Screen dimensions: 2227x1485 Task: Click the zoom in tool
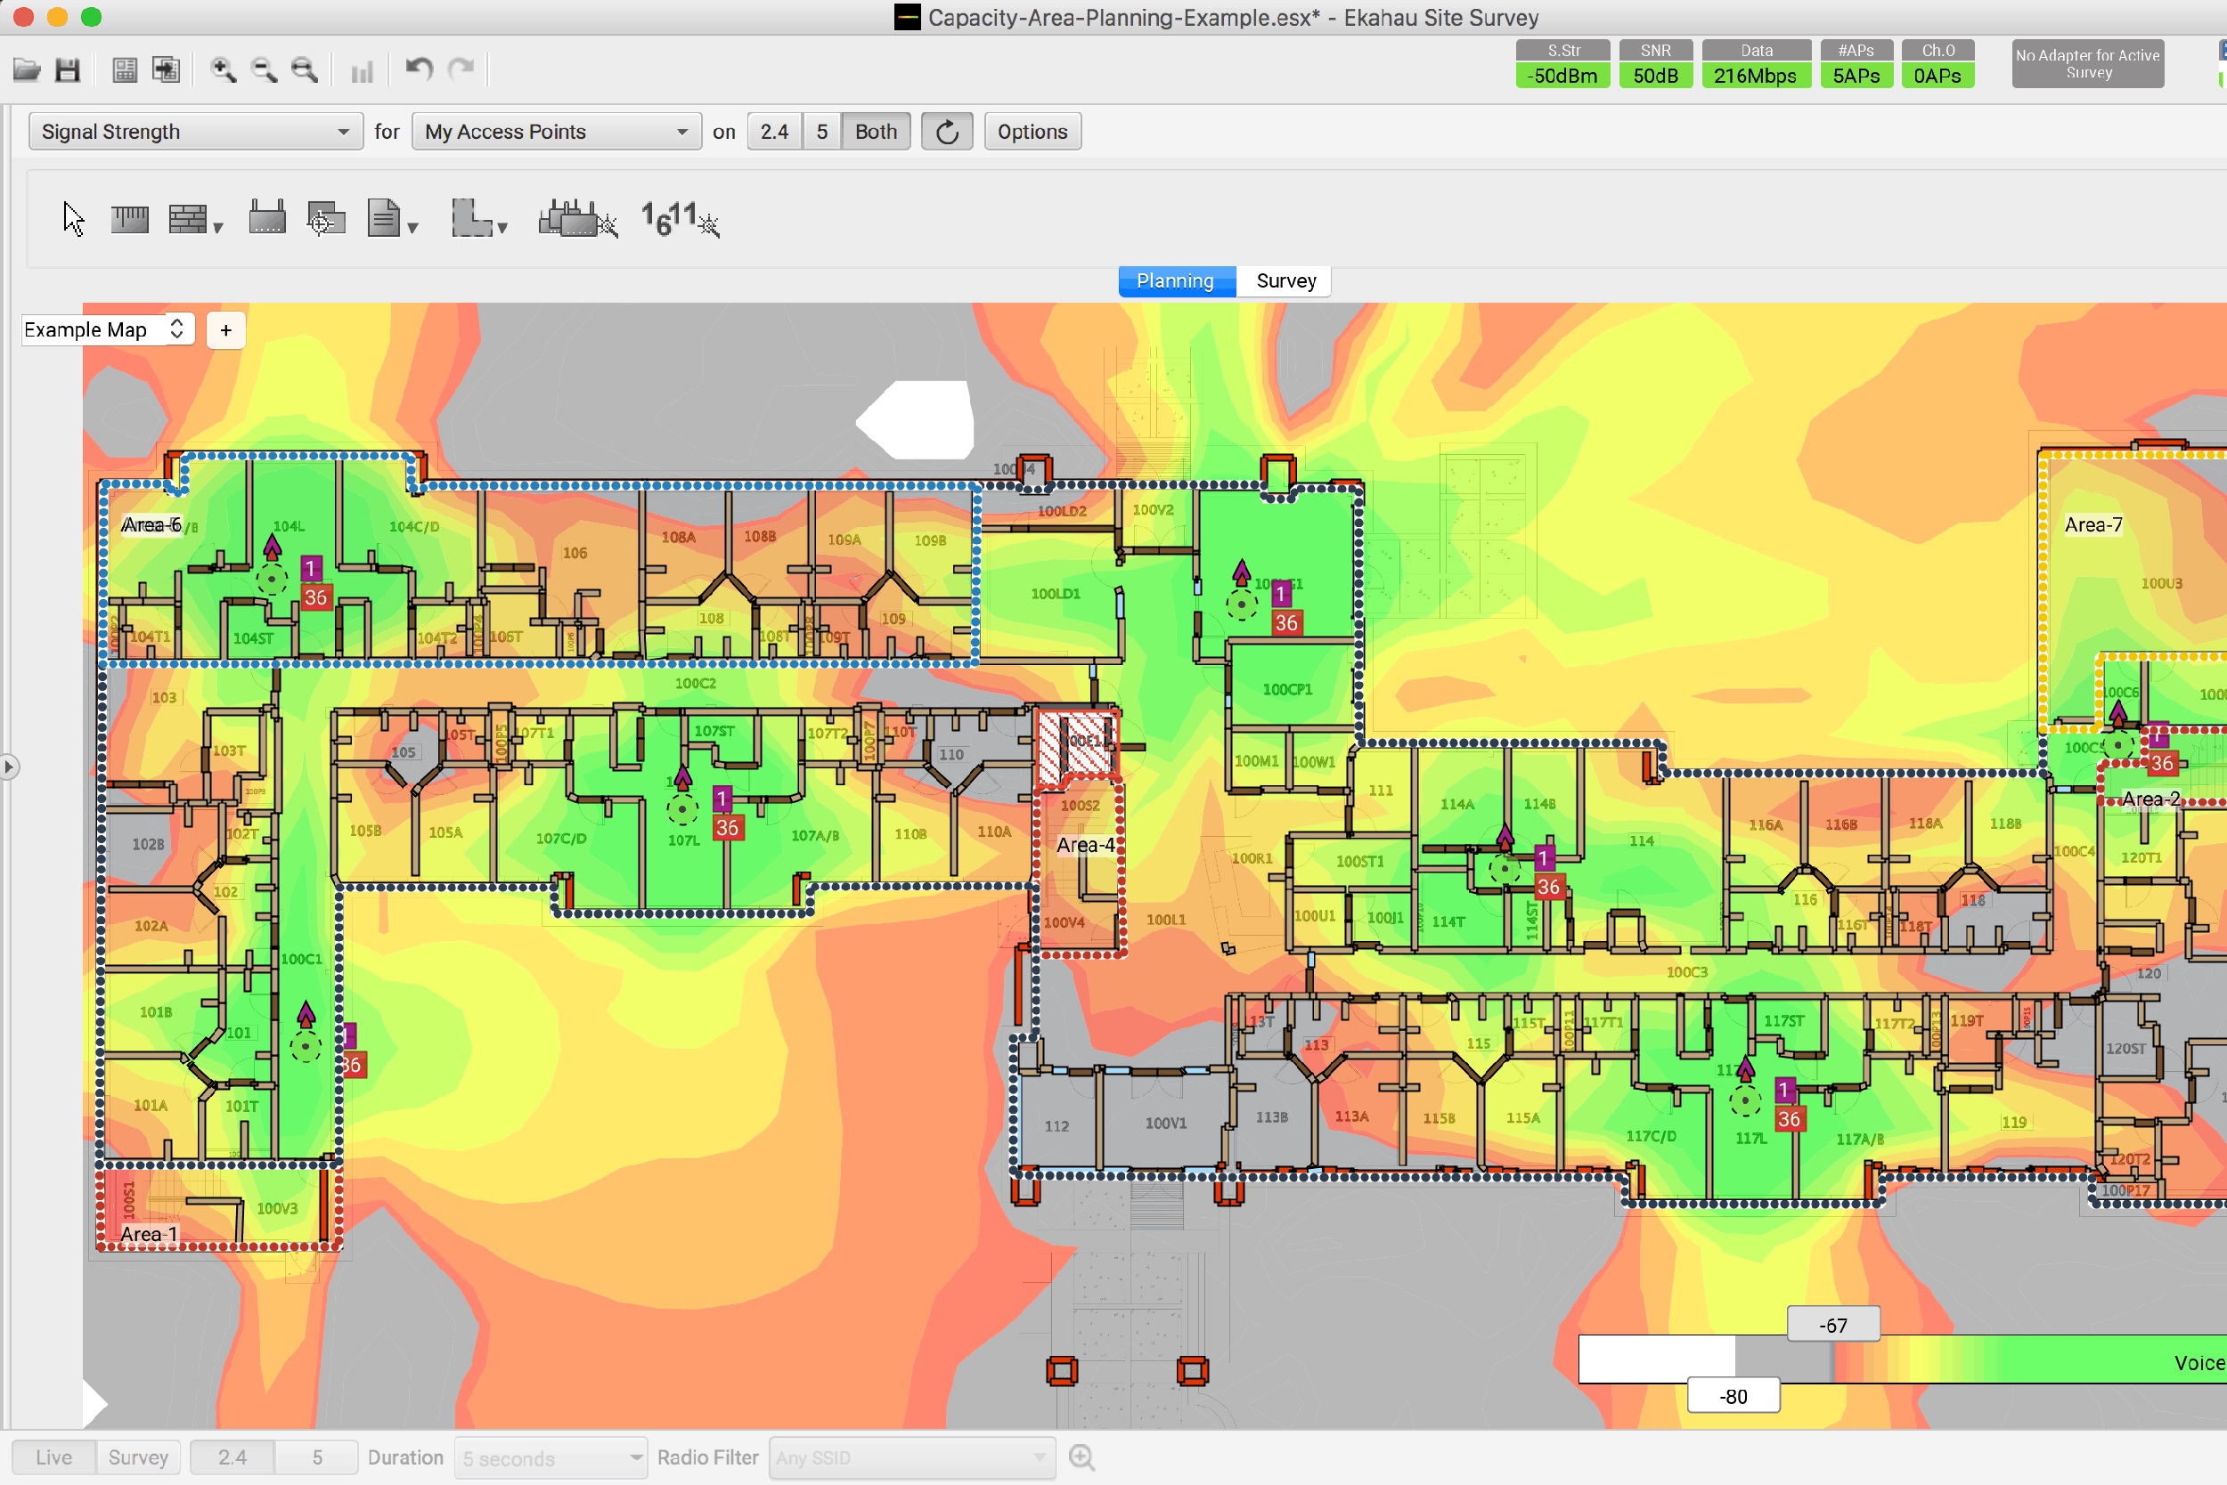click(x=225, y=68)
